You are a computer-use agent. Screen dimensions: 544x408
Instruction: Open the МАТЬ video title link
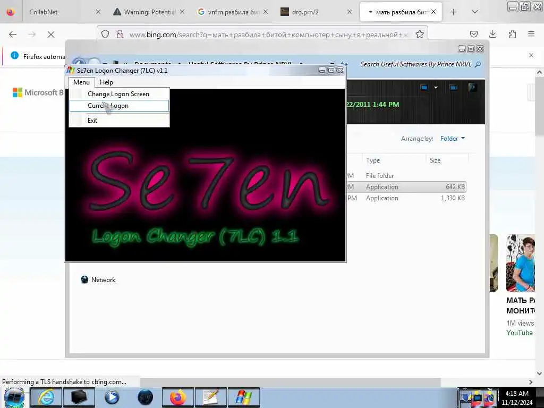pos(521,305)
